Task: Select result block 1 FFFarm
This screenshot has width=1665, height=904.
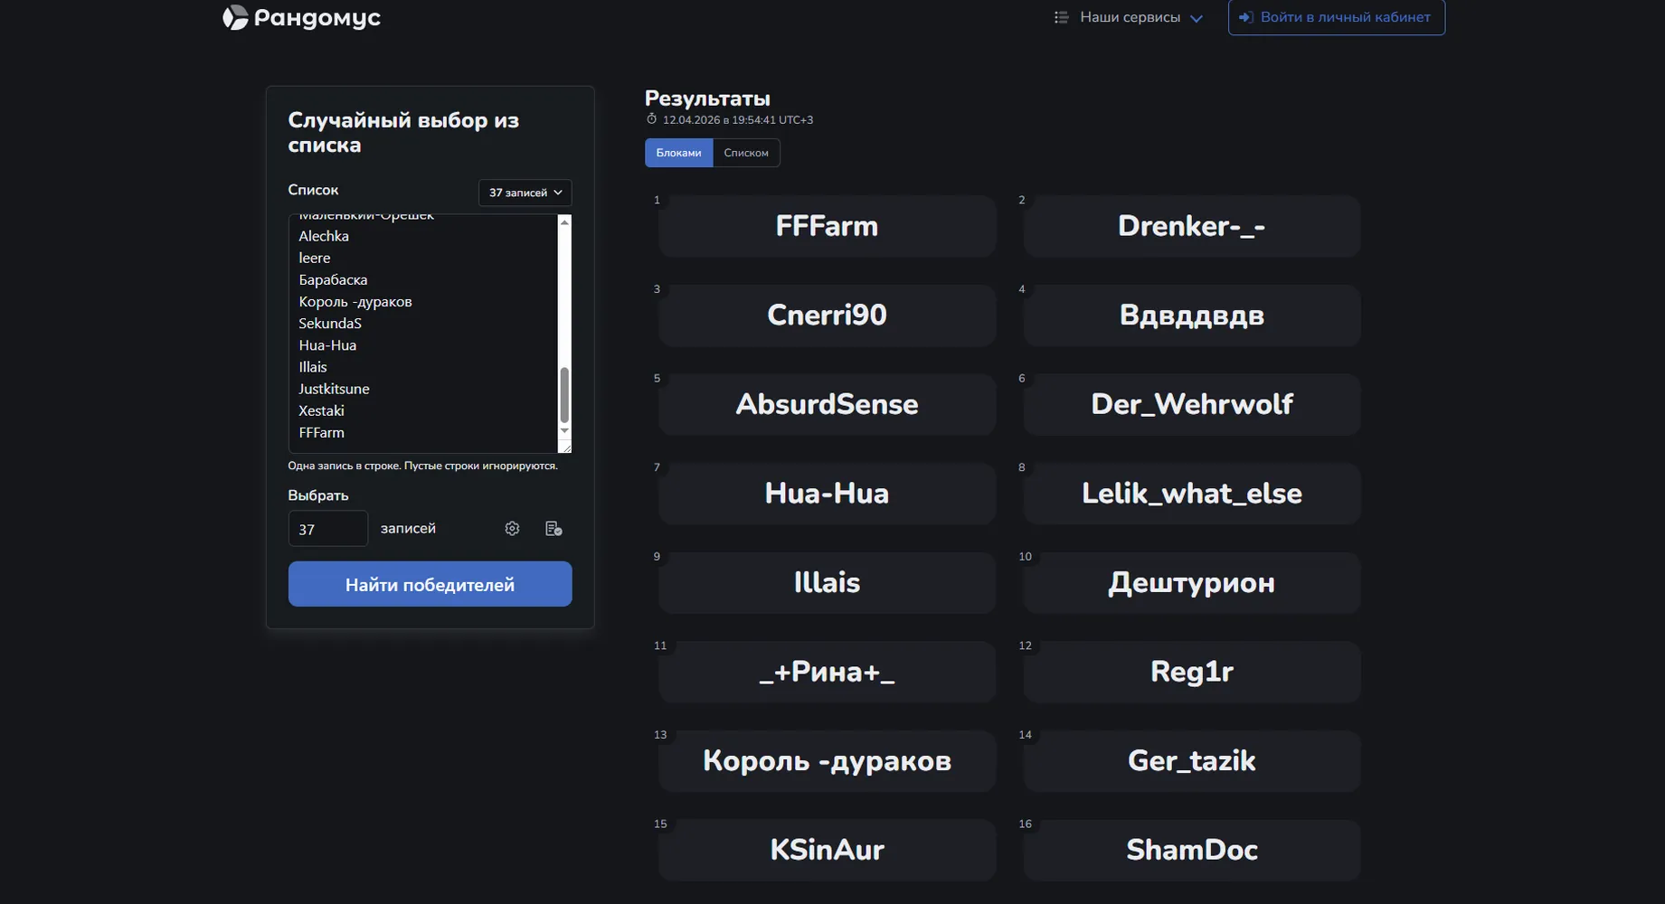Action: (827, 226)
